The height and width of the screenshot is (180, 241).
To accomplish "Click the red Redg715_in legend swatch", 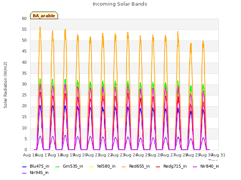I will 158,167.
